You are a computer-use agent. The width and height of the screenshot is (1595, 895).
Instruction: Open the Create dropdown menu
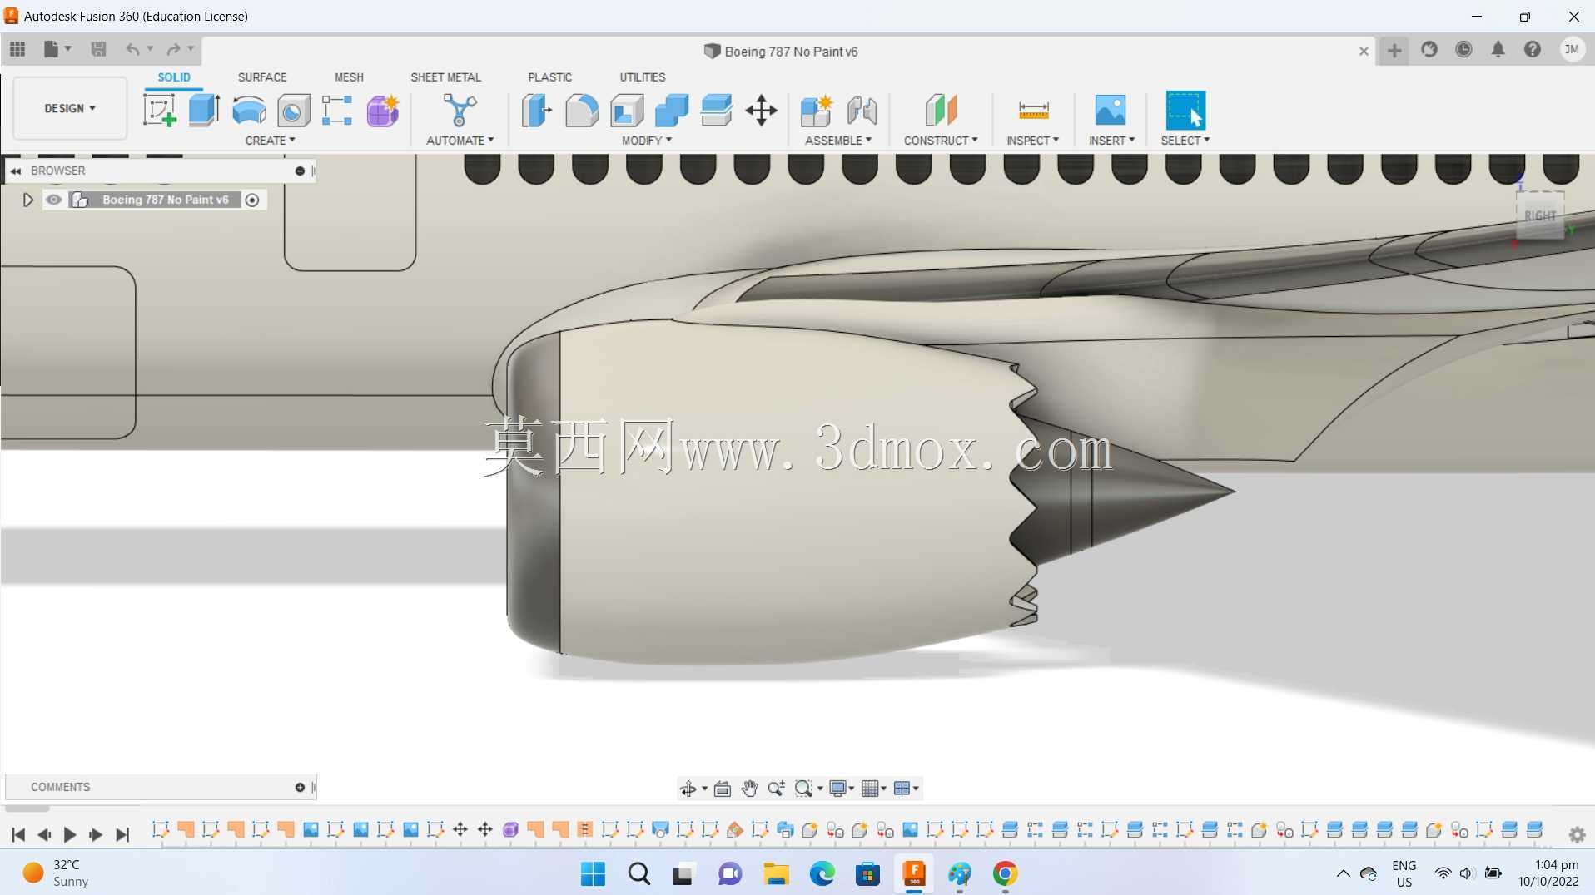click(x=270, y=141)
